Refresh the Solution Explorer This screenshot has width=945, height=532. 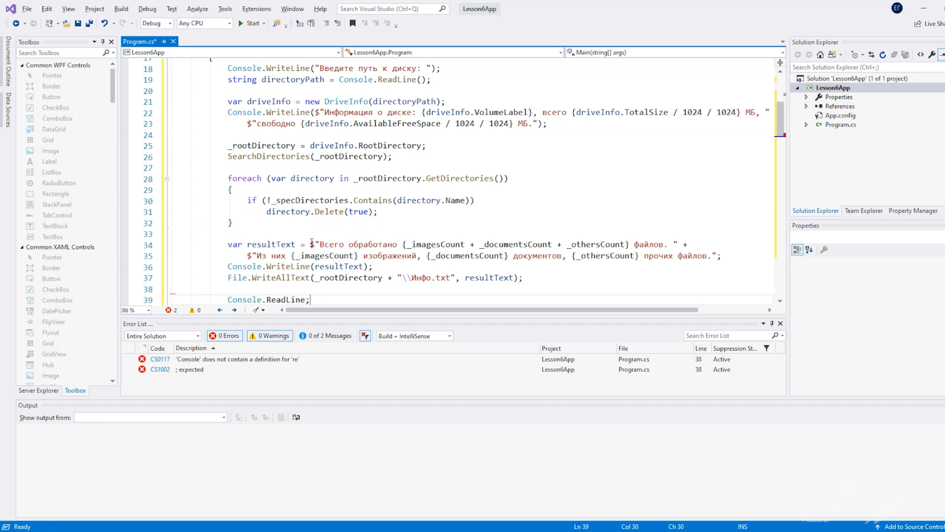pyautogui.click(x=883, y=55)
